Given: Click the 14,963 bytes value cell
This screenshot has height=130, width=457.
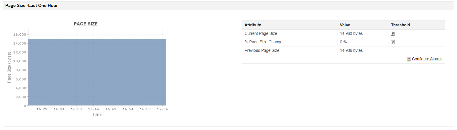Looking at the screenshot, I should click(351, 33).
